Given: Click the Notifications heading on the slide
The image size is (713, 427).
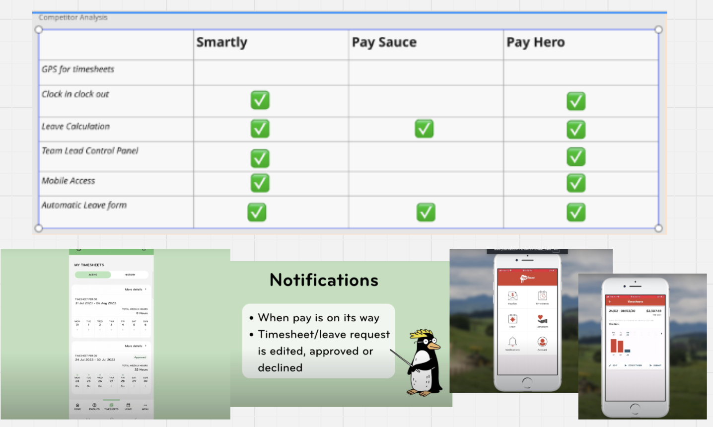Looking at the screenshot, I should 324,281.
